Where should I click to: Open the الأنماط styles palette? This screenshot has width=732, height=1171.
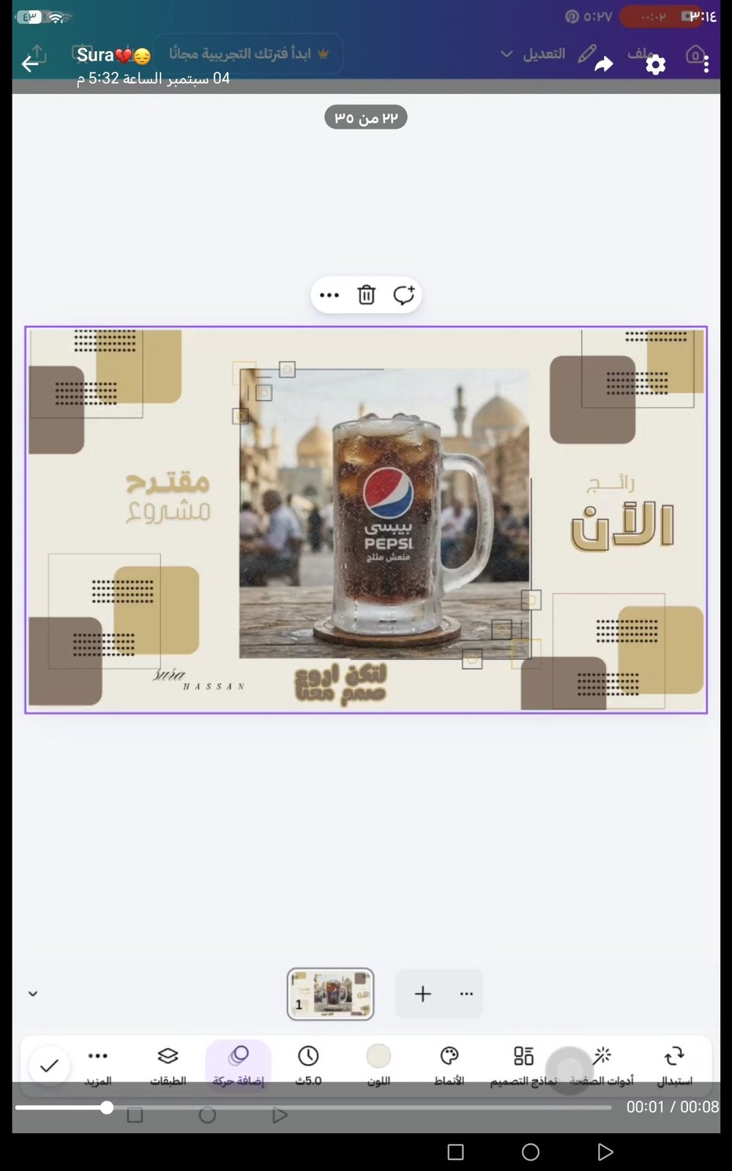449,1066
